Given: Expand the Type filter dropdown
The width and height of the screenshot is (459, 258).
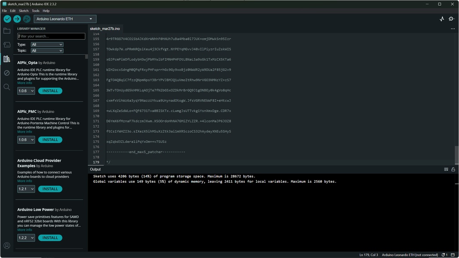Looking at the screenshot, I should tap(47, 45).
